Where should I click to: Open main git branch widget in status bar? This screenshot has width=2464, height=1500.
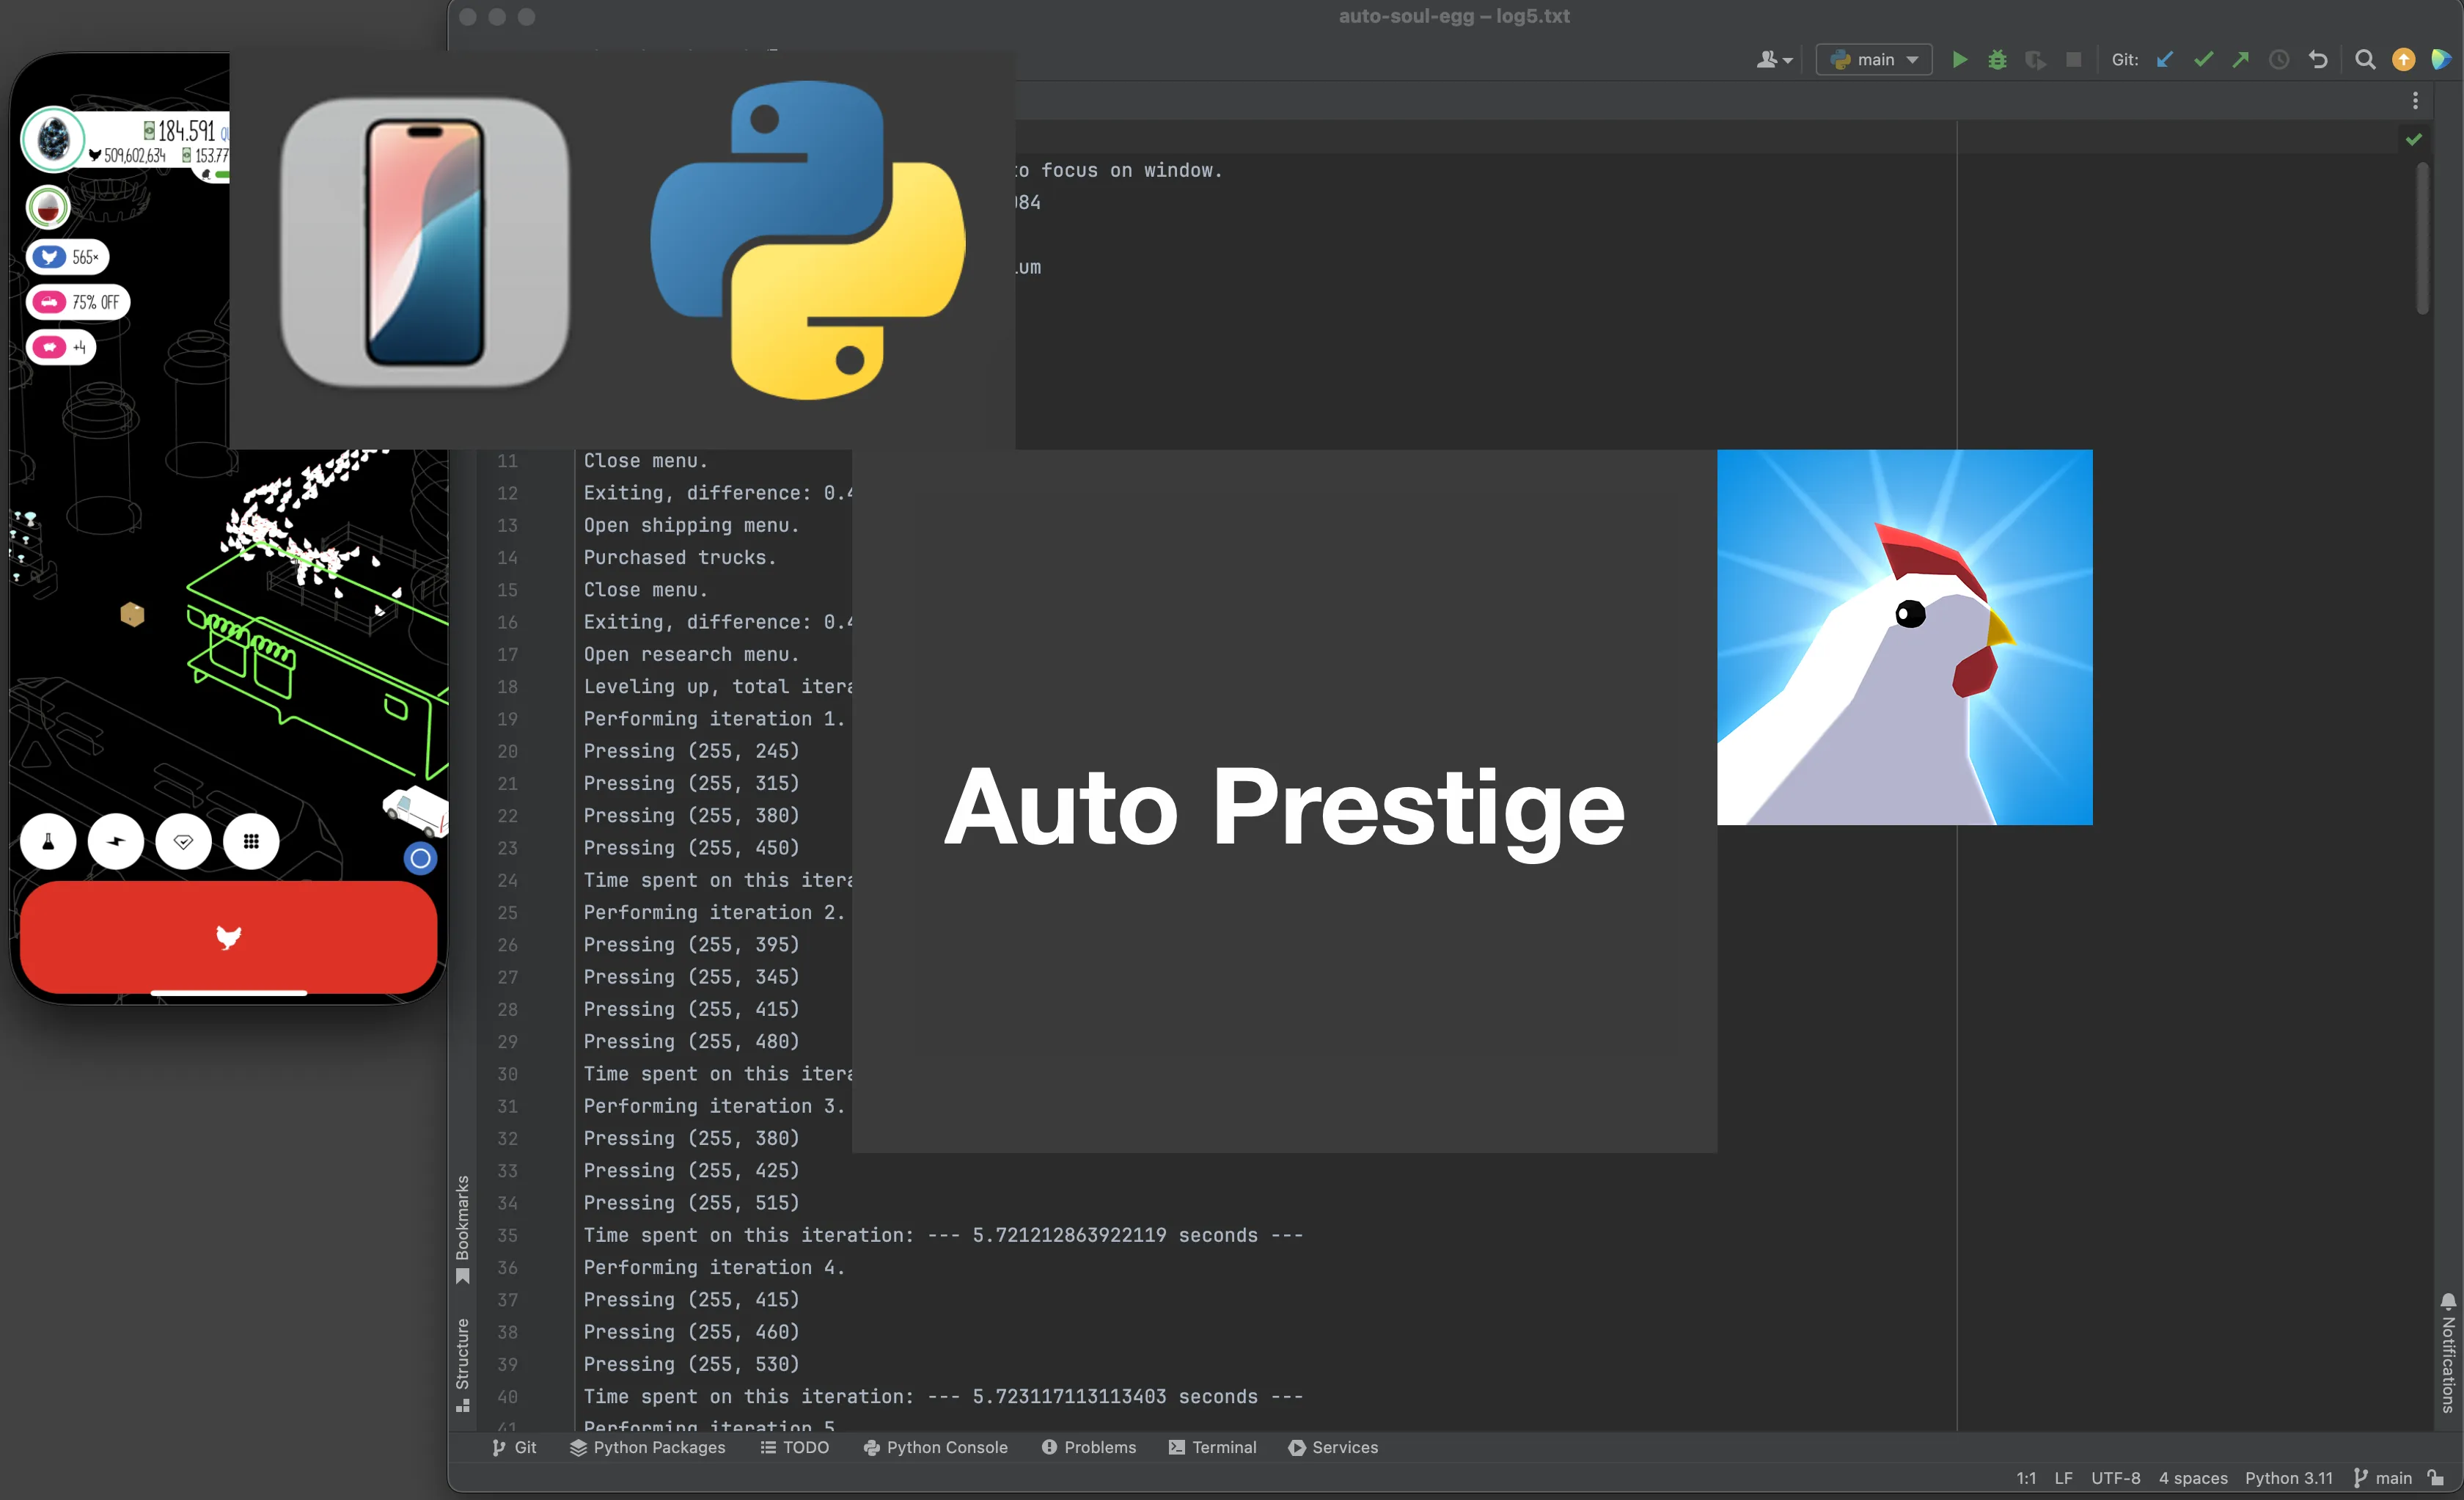click(2383, 1478)
